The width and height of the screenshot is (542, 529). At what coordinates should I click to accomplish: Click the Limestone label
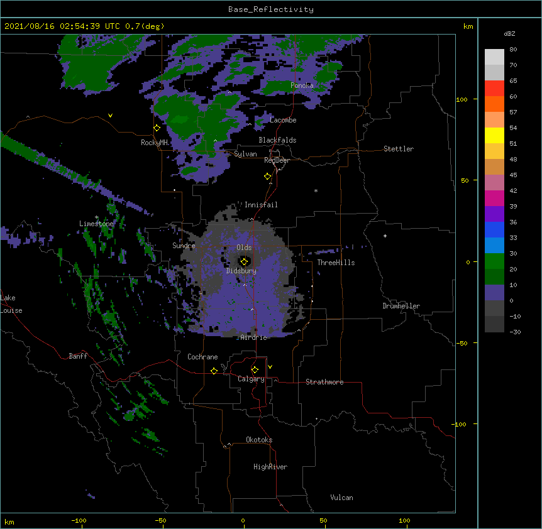(x=96, y=224)
